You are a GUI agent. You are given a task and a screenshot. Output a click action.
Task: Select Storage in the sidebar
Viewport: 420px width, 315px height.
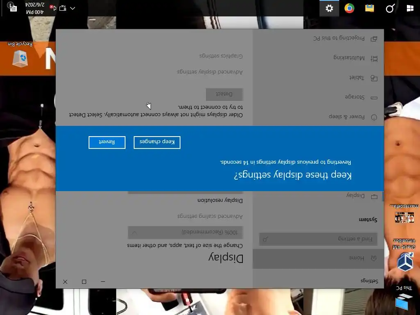coord(318,97)
